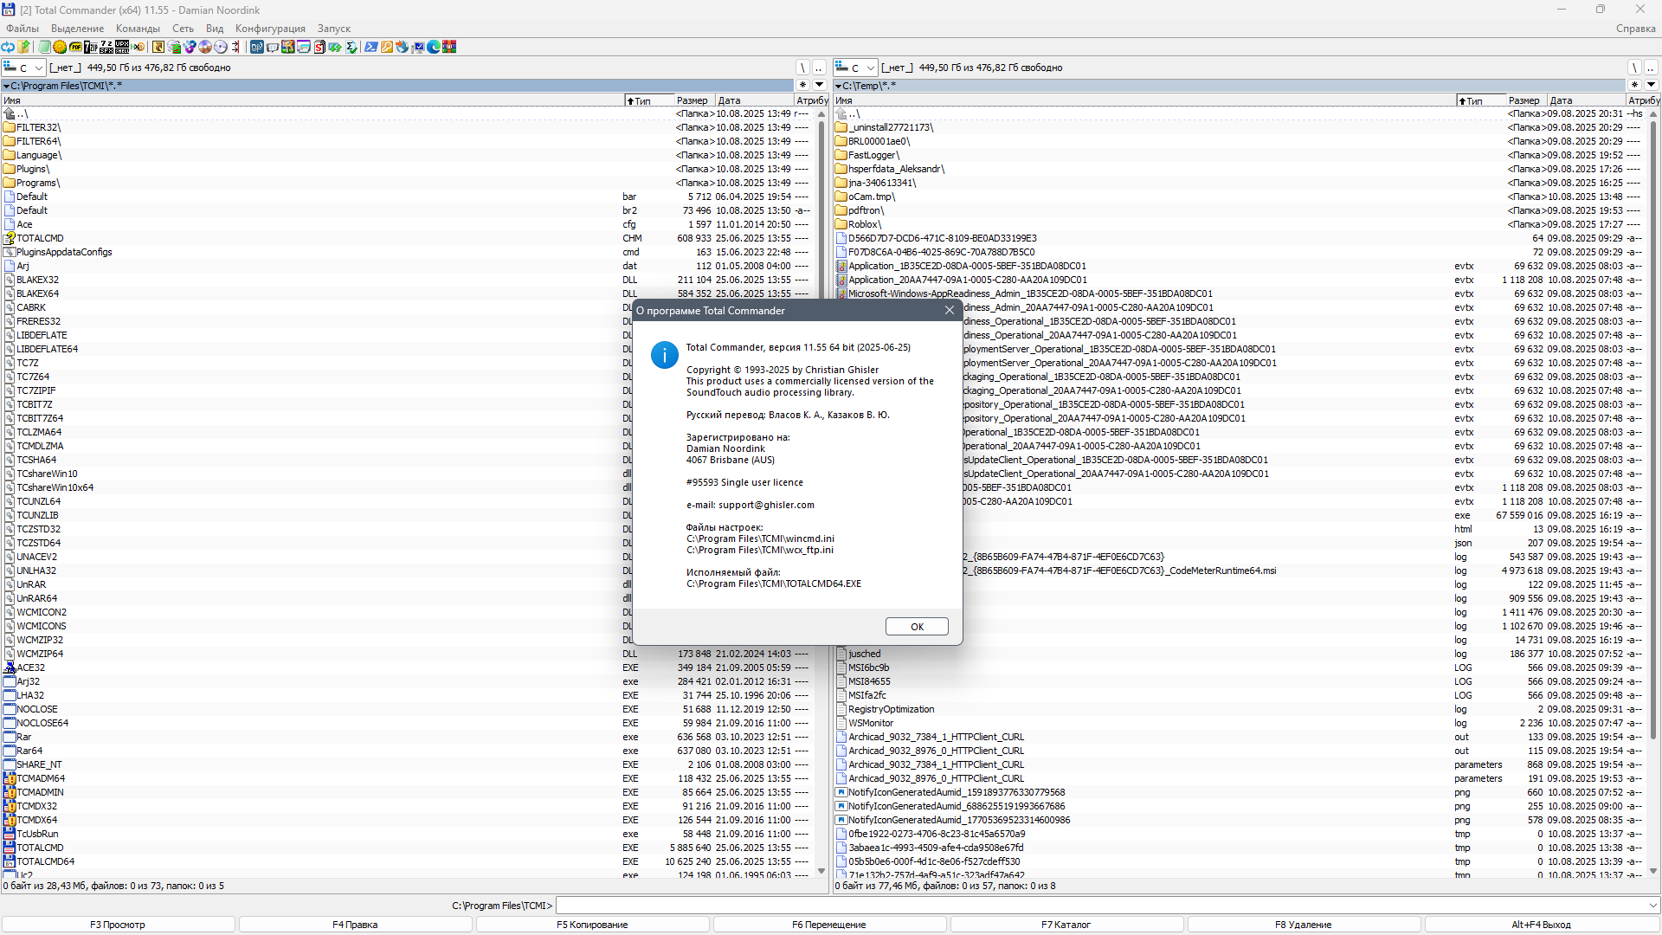Image resolution: width=1662 pixels, height=935 pixels.
Task: Open the Команды menu
Action: pos(138,29)
